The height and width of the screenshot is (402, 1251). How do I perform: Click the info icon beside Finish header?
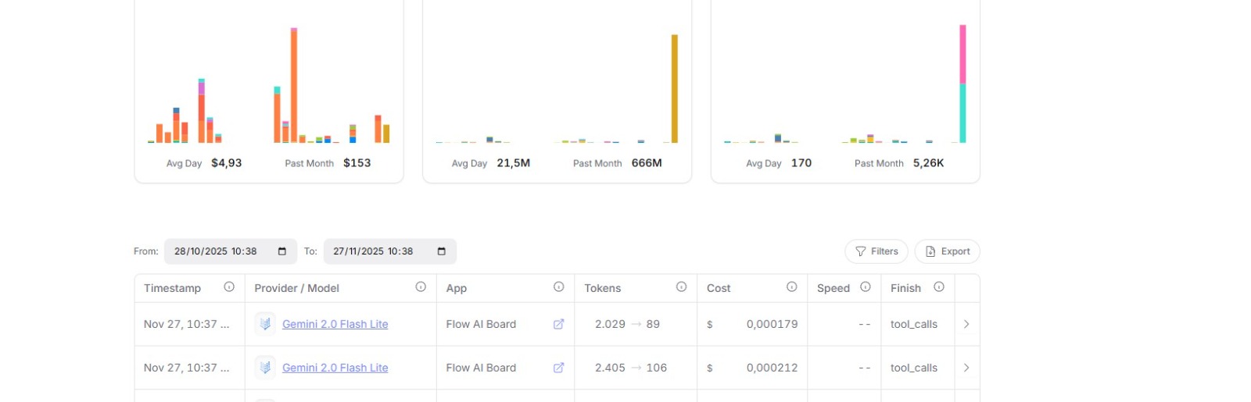(939, 287)
